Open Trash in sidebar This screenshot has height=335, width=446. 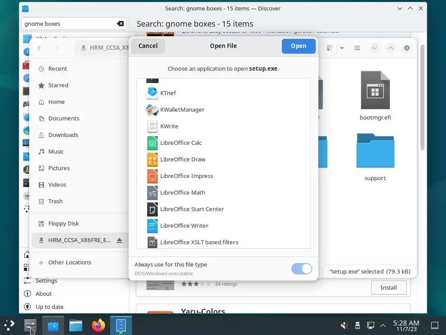tap(80, 201)
